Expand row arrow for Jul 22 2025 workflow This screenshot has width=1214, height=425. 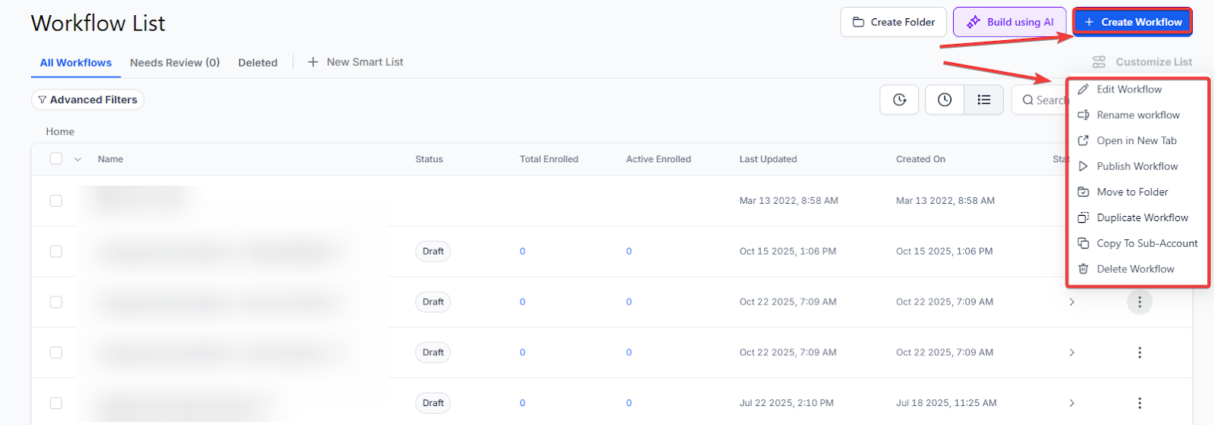1071,403
